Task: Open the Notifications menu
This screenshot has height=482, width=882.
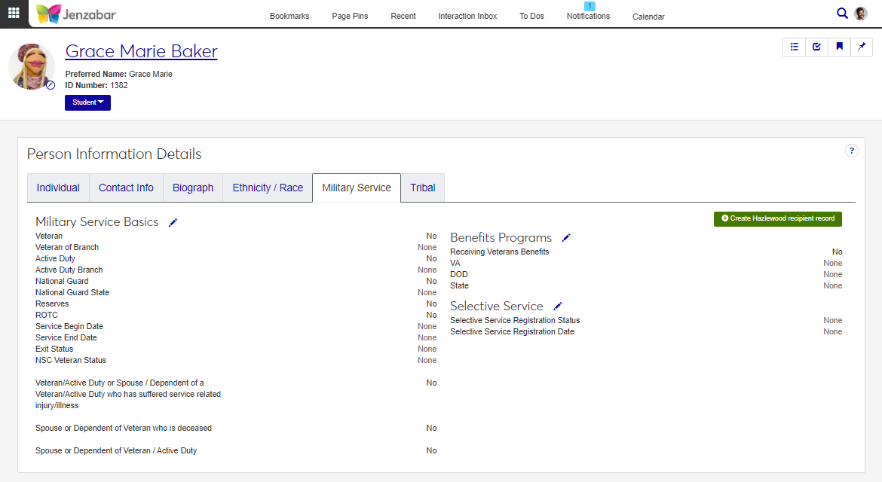Action: click(588, 16)
